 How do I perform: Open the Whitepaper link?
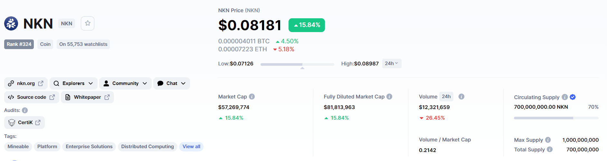87,97
